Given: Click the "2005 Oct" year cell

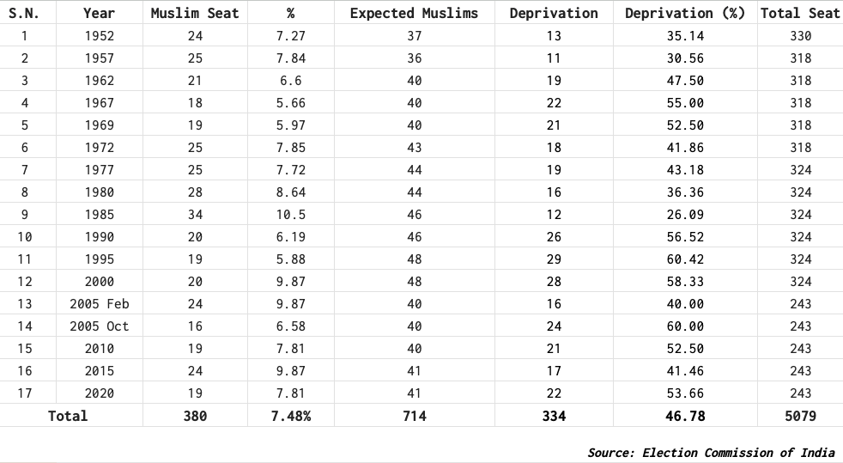Looking at the screenshot, I should tap(100, 326).
